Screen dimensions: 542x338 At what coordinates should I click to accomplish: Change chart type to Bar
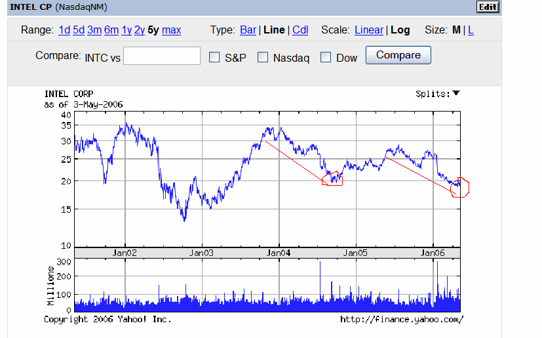(248, 30)
